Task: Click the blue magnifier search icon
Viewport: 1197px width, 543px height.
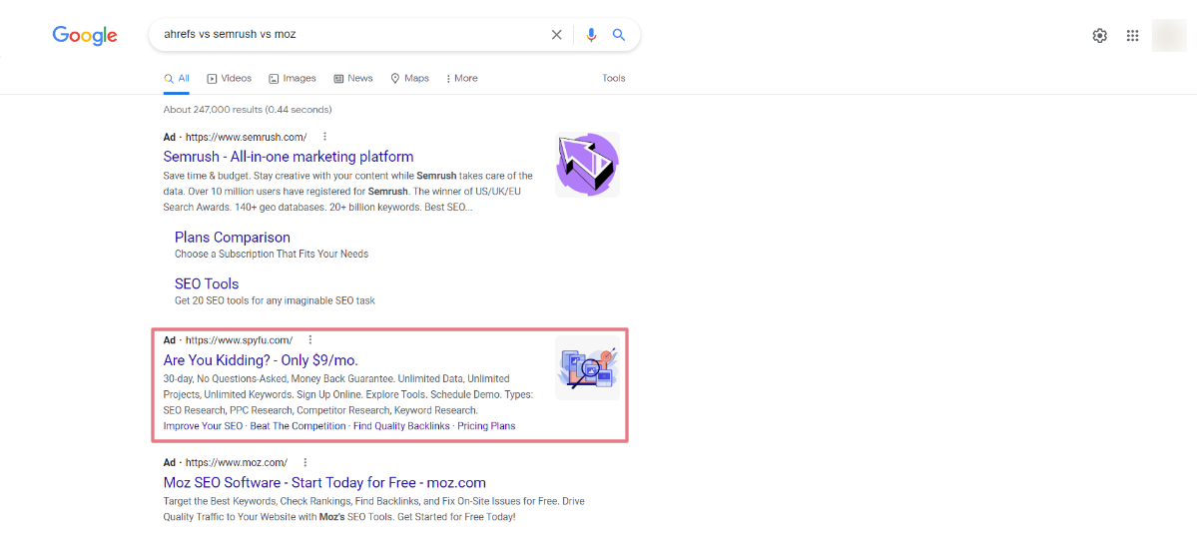Action: [x=619, y=34]
